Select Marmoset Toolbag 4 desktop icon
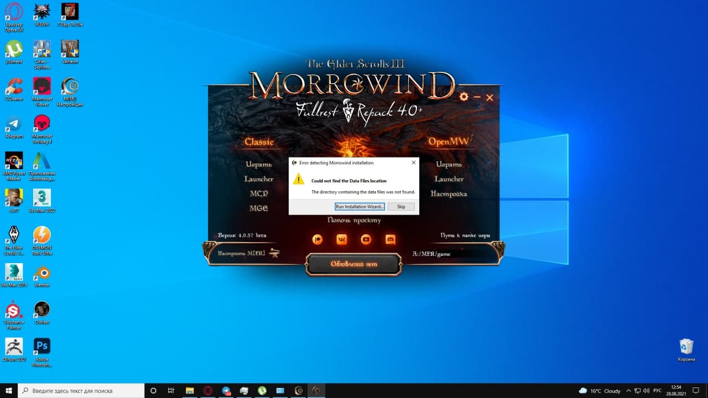The height and width of the screenshot is (398, 708). tap(42, 129)
